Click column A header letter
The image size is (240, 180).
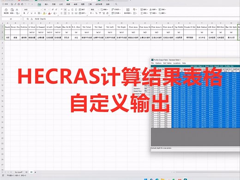point(7,23)
